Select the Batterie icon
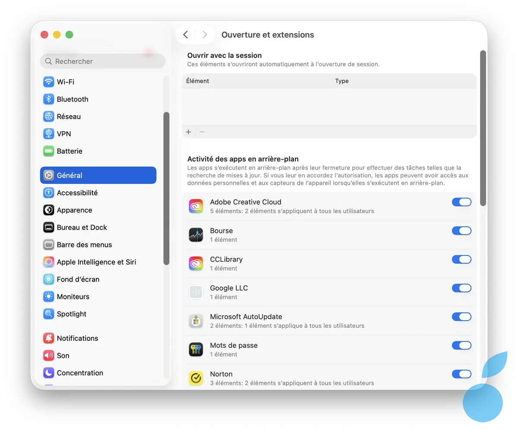This screenshot has height=430, width=518. 48,151
